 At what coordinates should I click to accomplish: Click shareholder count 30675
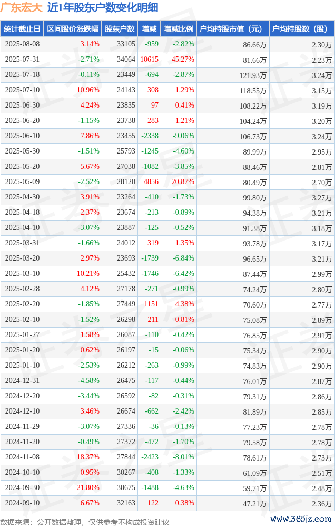coord(126,487)
